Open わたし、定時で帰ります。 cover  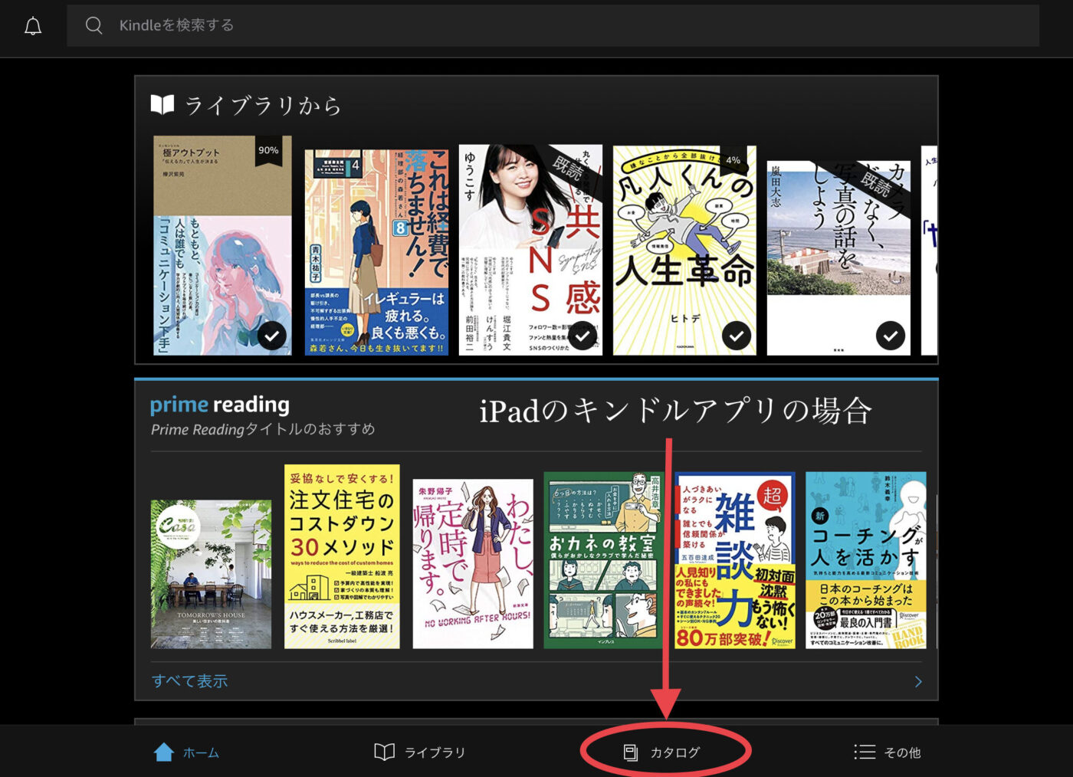pos(473,564)
